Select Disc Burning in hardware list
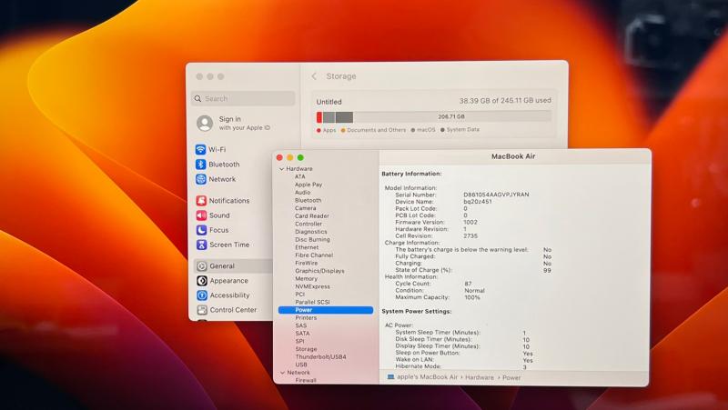The image size is (728, 410). click(x=312, y=239)
